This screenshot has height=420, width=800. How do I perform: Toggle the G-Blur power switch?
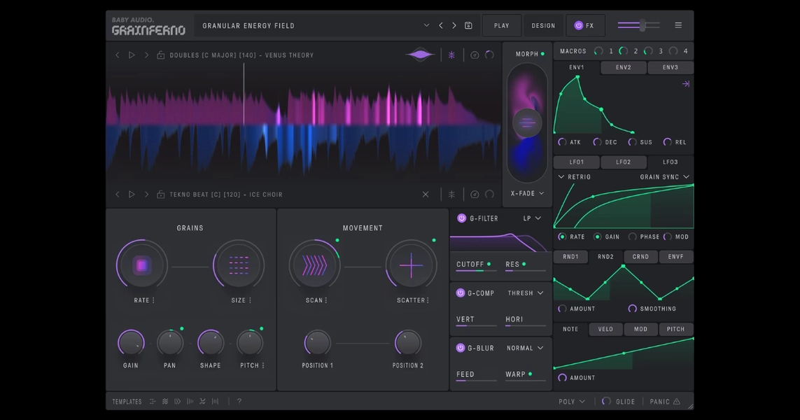(461, 348)
